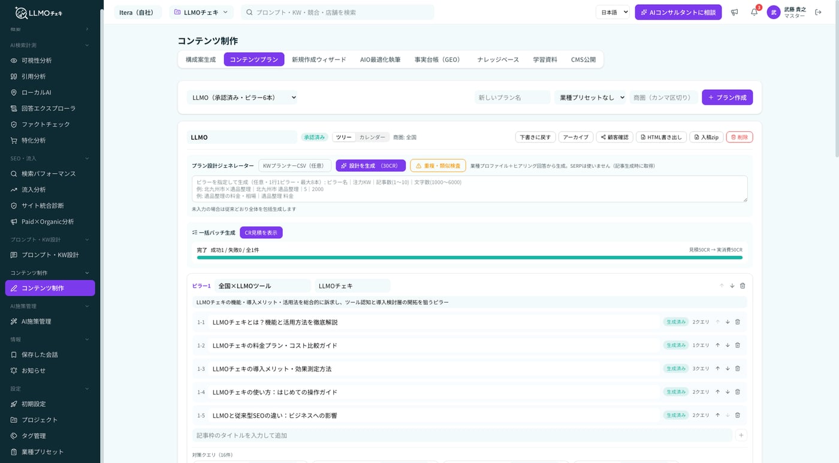Move ピラー1 down with its arrow icon
Image resolution: width=839 pixels, height=463 pixels.
[x=732, y=286]
